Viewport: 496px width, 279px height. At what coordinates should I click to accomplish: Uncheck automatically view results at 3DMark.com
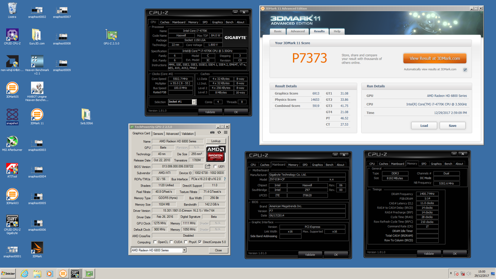(x=465, y=70)
